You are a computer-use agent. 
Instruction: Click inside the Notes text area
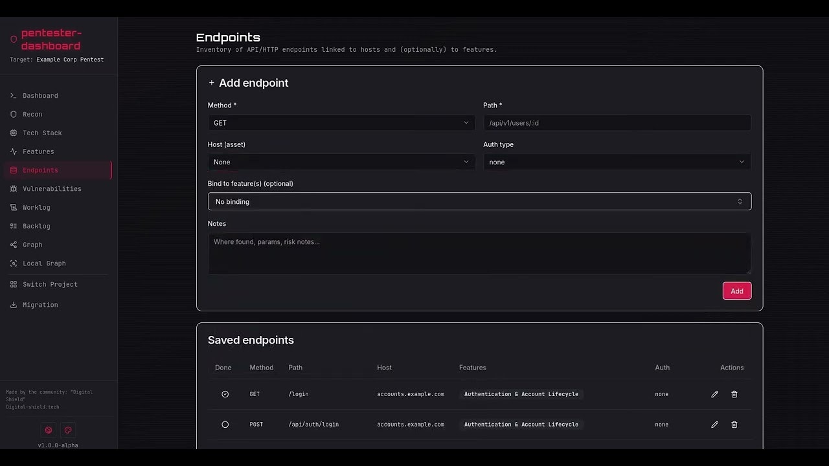[x=479, y=252]
